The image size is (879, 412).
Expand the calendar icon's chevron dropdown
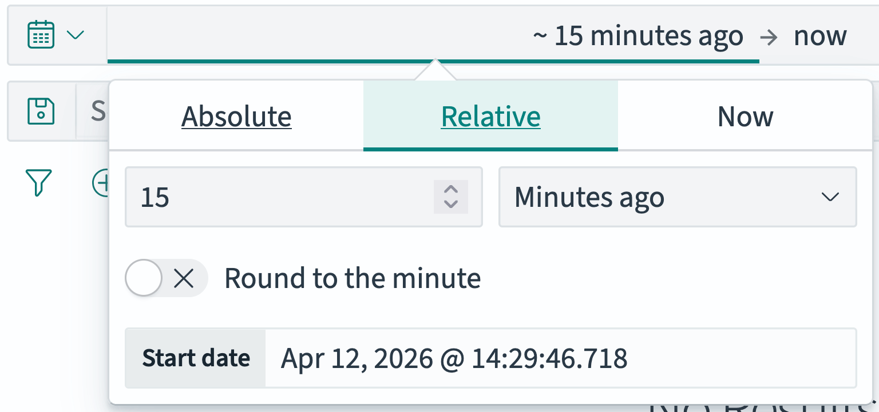tap(75, 34)
